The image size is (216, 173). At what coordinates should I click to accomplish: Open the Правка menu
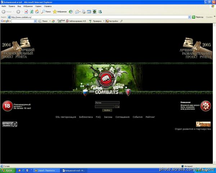12,6
